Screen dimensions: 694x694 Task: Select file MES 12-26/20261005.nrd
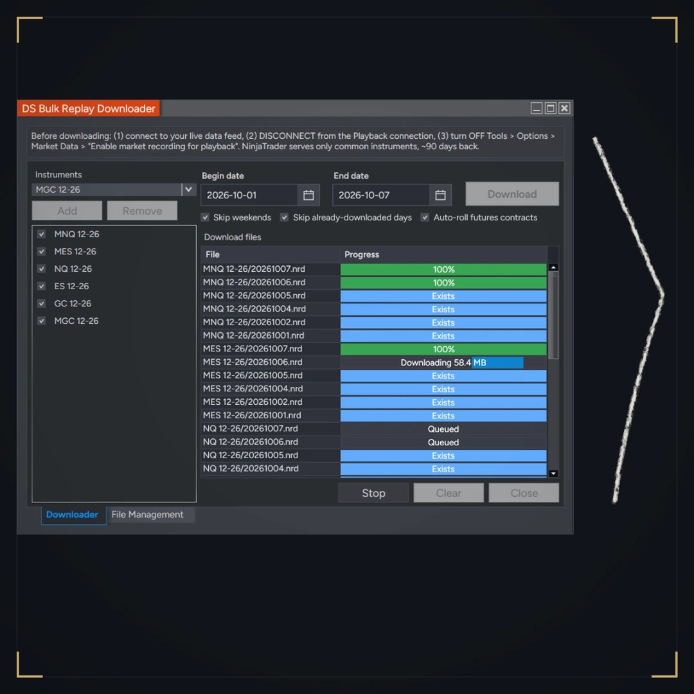click(x=253, y=375)
